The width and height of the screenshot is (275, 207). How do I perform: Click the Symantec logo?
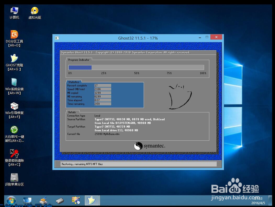(x=149, y=146)
